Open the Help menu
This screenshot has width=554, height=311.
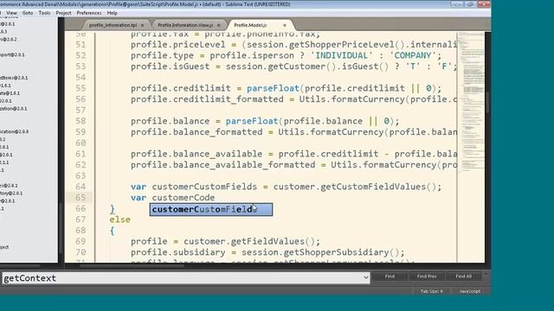[113, 13]
